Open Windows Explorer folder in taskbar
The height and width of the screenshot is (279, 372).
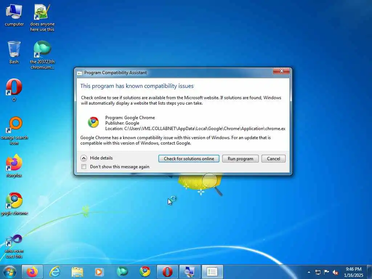pyautogui.click(x=77, y=272)
